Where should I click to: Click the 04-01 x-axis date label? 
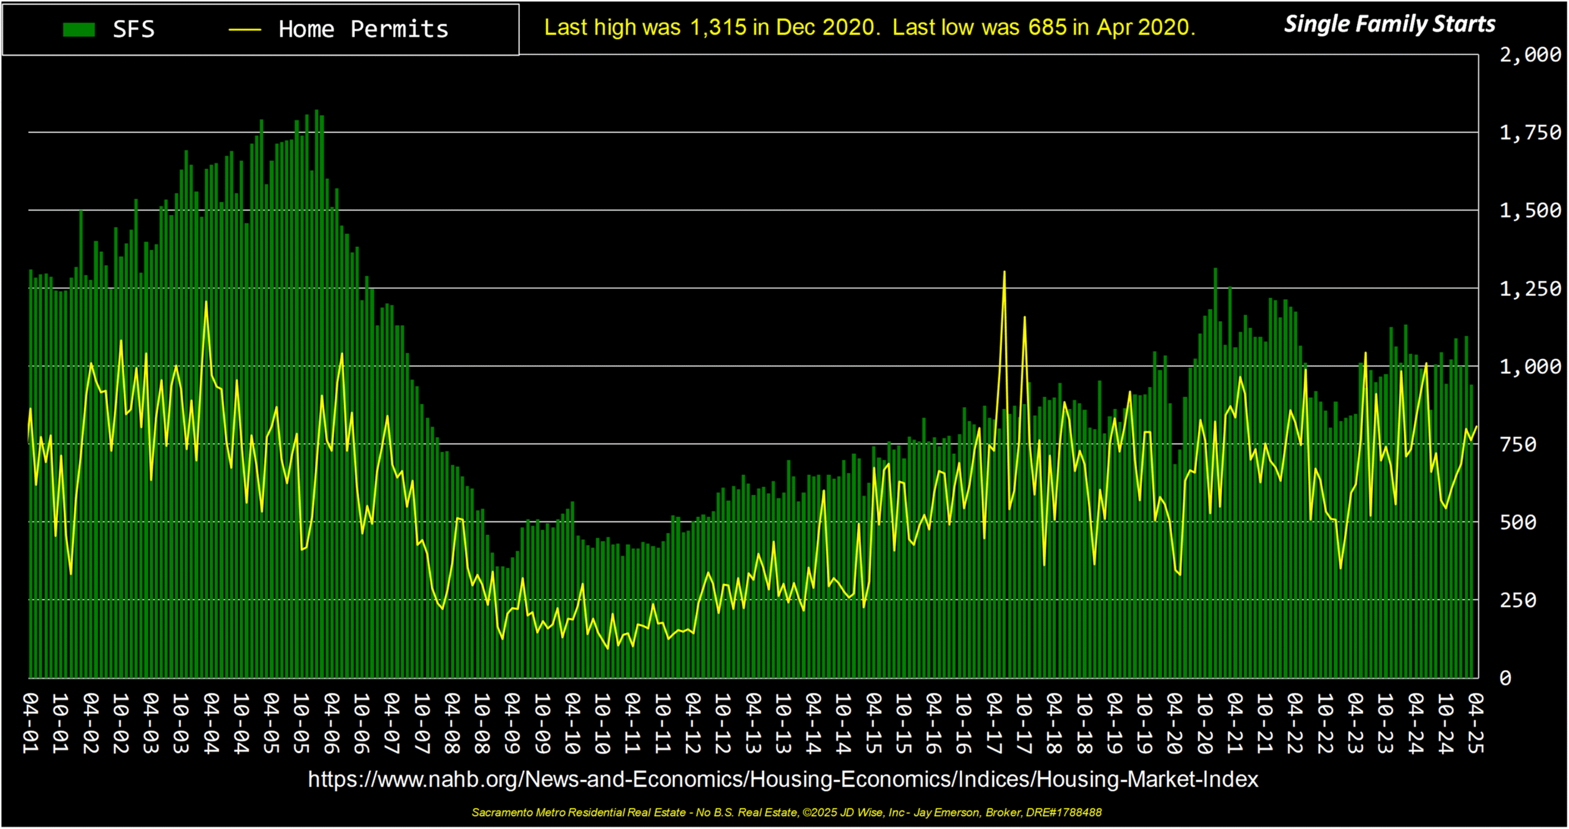[x=30, y=723]
